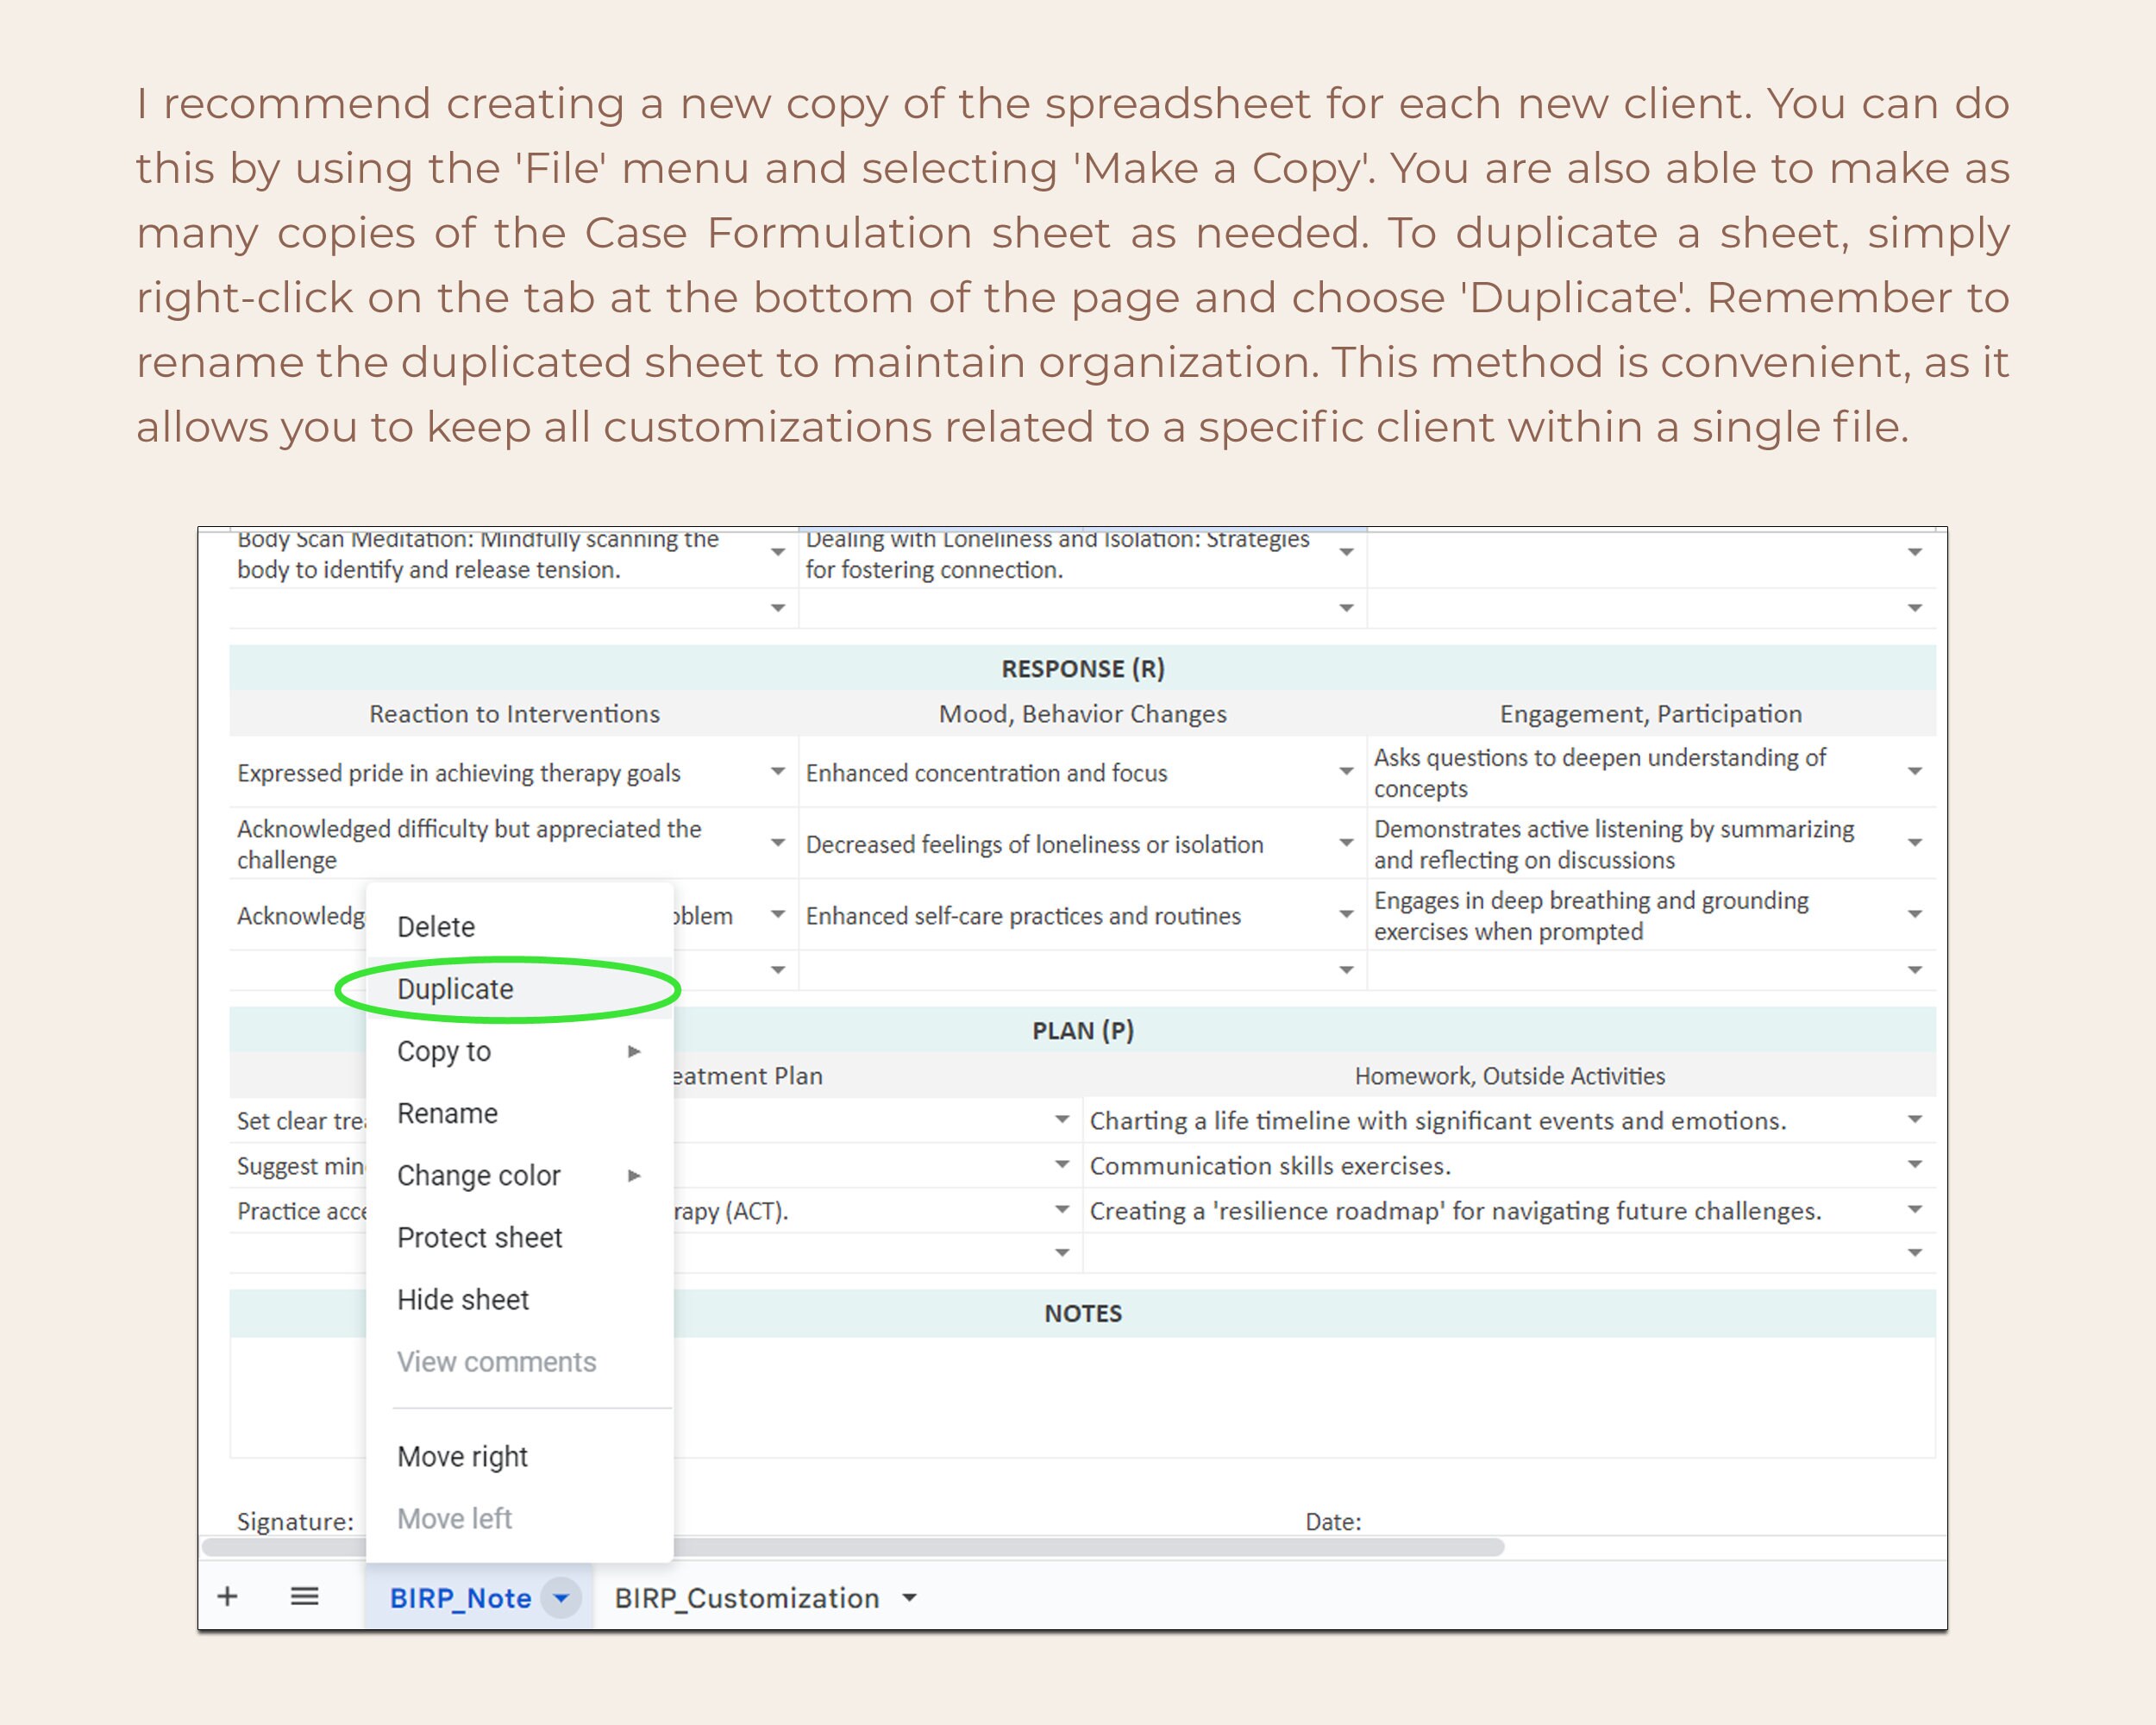The height and width of the screenshot is (1725, 2156).
Task: Open dropdown on 'Enhanced concentration and focus'
Action: click(1347, 771)
